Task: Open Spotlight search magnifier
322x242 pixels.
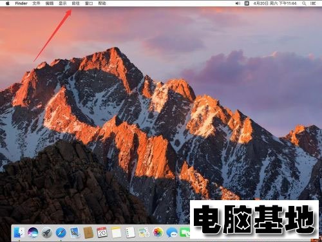Action: 304,3
